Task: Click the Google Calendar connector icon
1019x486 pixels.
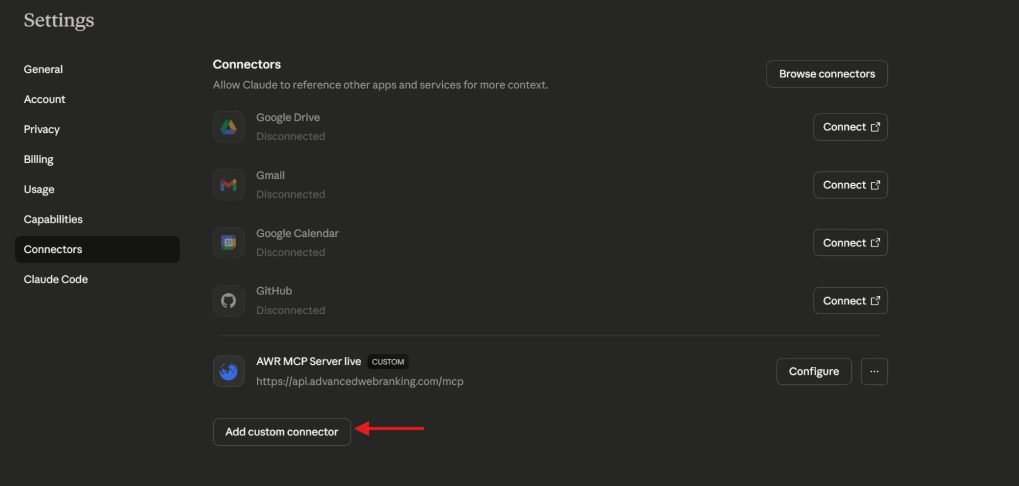Action: (x=228, y=243)
